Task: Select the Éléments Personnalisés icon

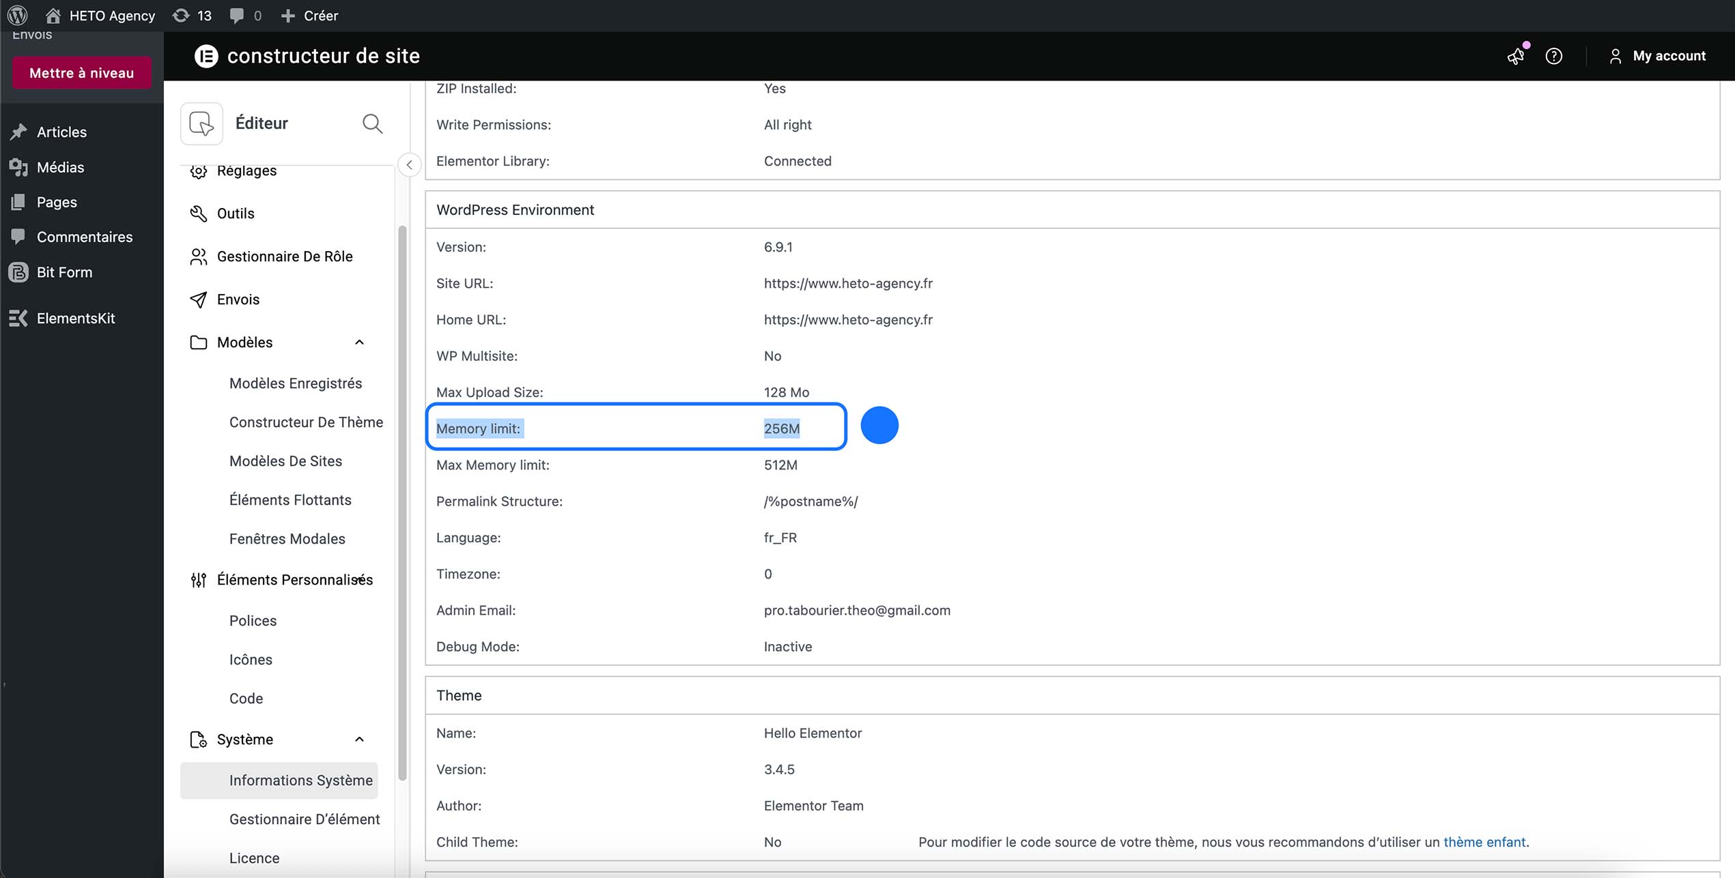Action: (198, 580)
